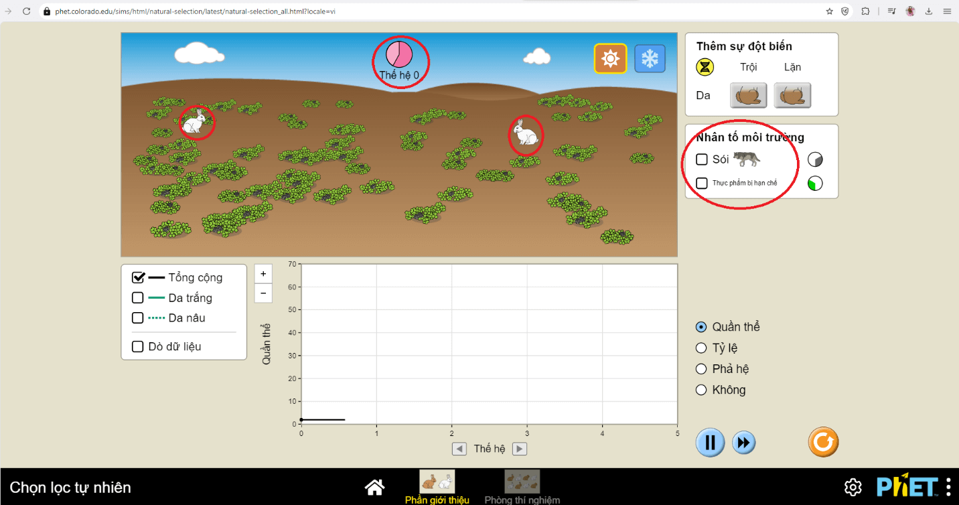Viewport: 959px width, 505px height.
Task: Zoom in graph with plus button
Action: click(x=263, y=274)
